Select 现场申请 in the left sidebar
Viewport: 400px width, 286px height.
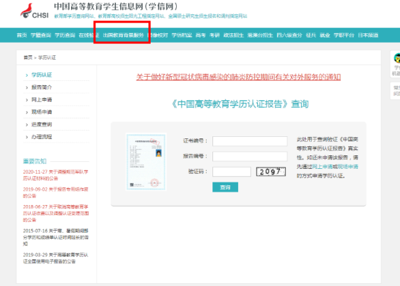pos(42,112)
